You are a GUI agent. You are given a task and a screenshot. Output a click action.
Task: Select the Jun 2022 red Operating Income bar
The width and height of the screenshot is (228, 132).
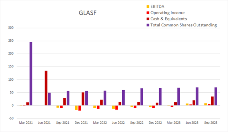click(x=116, y=107)
